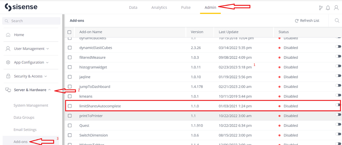Switch to the Pulse tab
The width and height of the screenshot is (342, 145).
pyautogui.click(x=186, y=8)
